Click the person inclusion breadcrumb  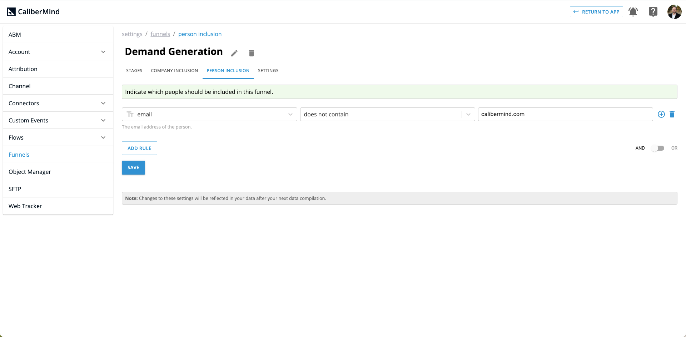pos(200,34)
